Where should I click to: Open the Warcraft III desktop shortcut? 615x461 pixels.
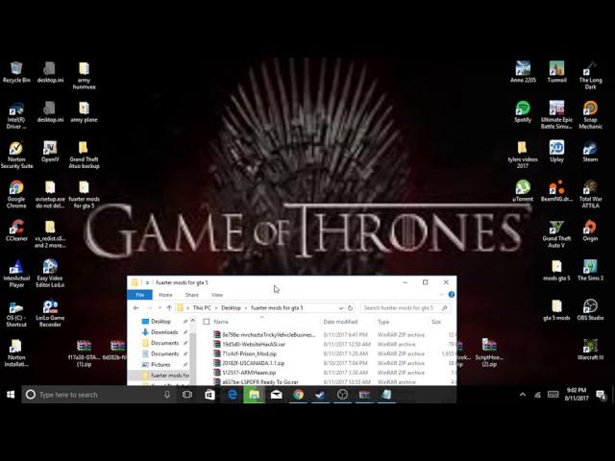(x=590, y=350)
